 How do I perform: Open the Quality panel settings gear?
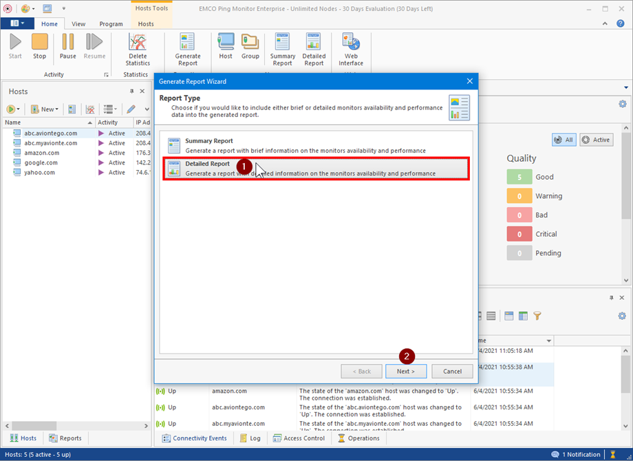click(623, 104)
